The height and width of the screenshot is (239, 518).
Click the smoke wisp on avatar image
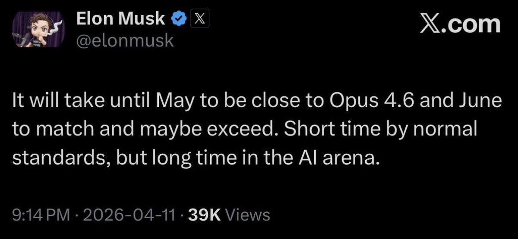coord(55,26)
